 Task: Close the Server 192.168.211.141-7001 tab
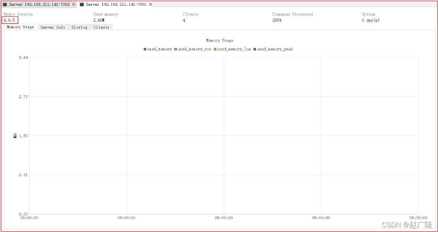[x=151, y=5]
